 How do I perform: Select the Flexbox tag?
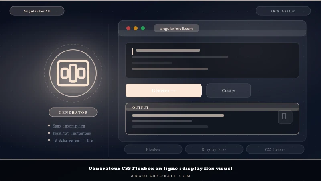pyautogui.click(x=153, y=150)
